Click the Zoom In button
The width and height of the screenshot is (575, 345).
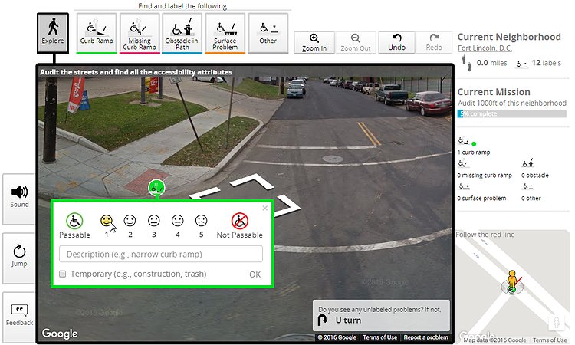pyautogui.click(x=314, y=42)
